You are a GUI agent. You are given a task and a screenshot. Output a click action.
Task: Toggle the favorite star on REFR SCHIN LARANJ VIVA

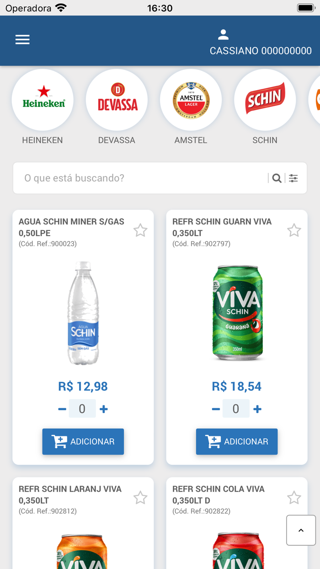140,497
